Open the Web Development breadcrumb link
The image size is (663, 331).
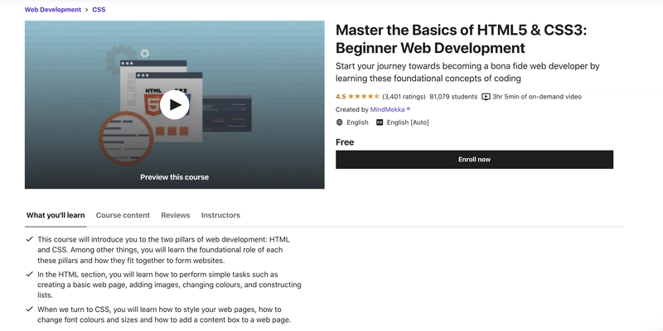[53, 9]
